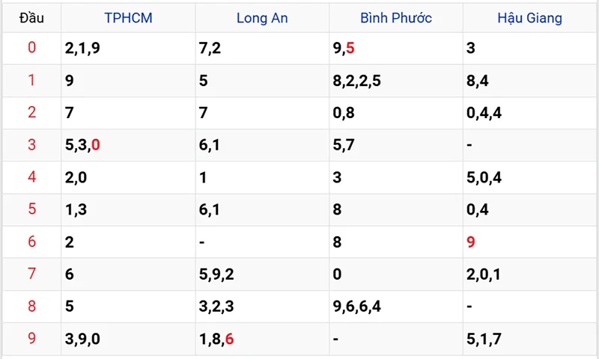Select row label 0 in Đầu column
Image resolution: width=599 pixels, height=359 pixels.
pos(31,49)
